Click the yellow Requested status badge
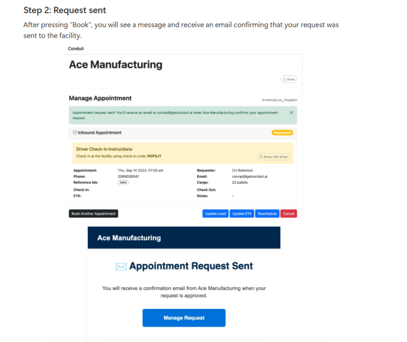Image resolution: width=407 pixels, height=342 pixels. 282,133
